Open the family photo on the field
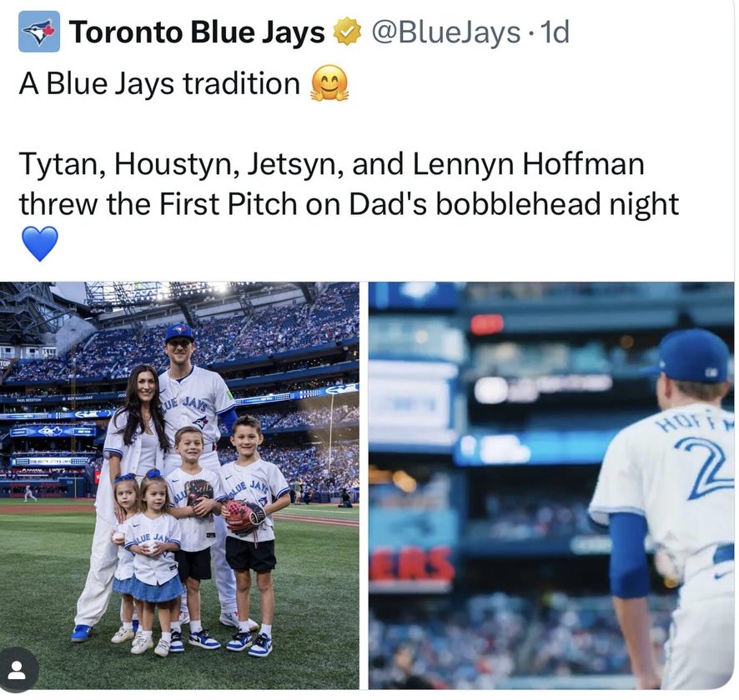Image resolution: width=739 pixels, height=700 pixels. 179,485
